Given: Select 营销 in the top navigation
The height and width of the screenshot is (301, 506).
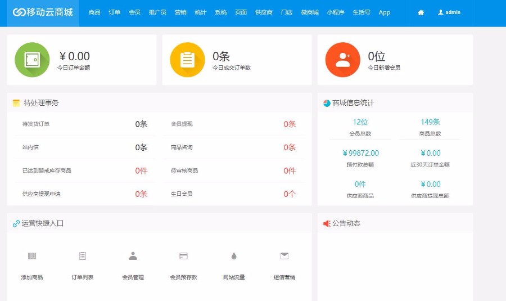Looking at the screenshot, I should tap(180, 12).
